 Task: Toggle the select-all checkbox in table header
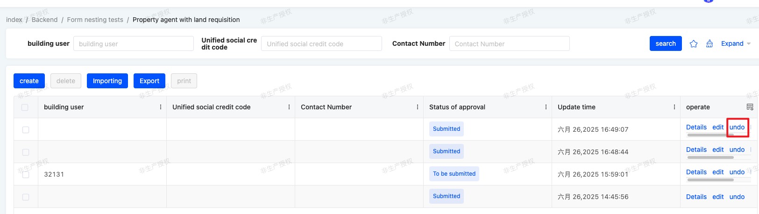pyautogui.click(x=25, y=107)
